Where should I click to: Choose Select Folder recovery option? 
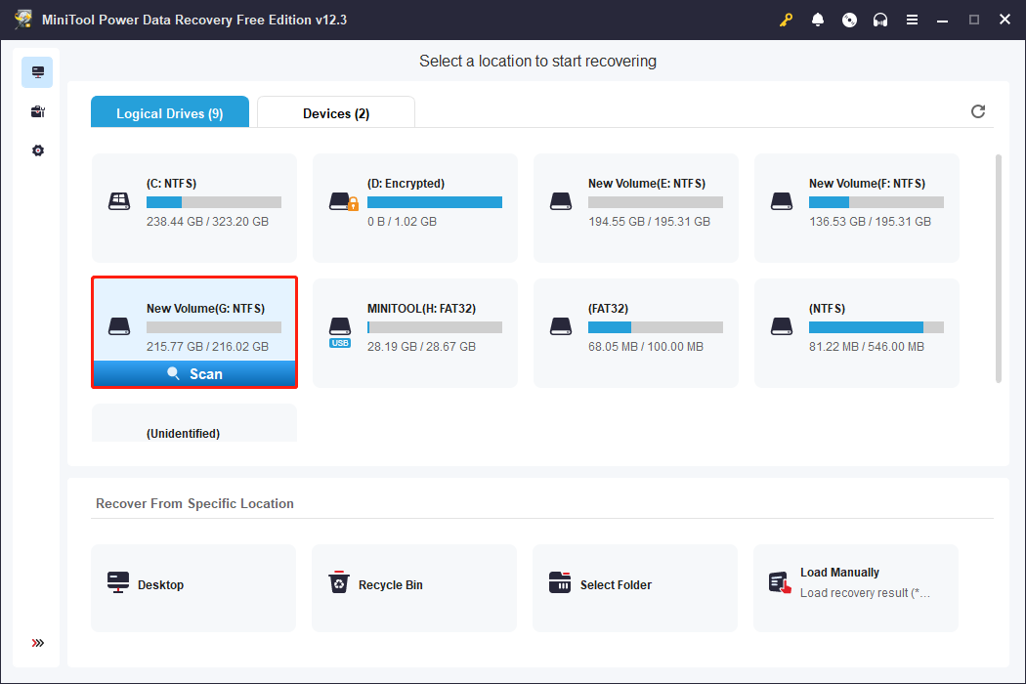(x=634, y=584)
